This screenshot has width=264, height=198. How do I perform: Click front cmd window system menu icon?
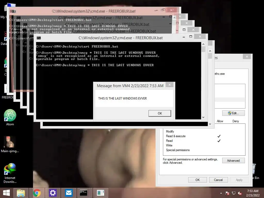39,38
